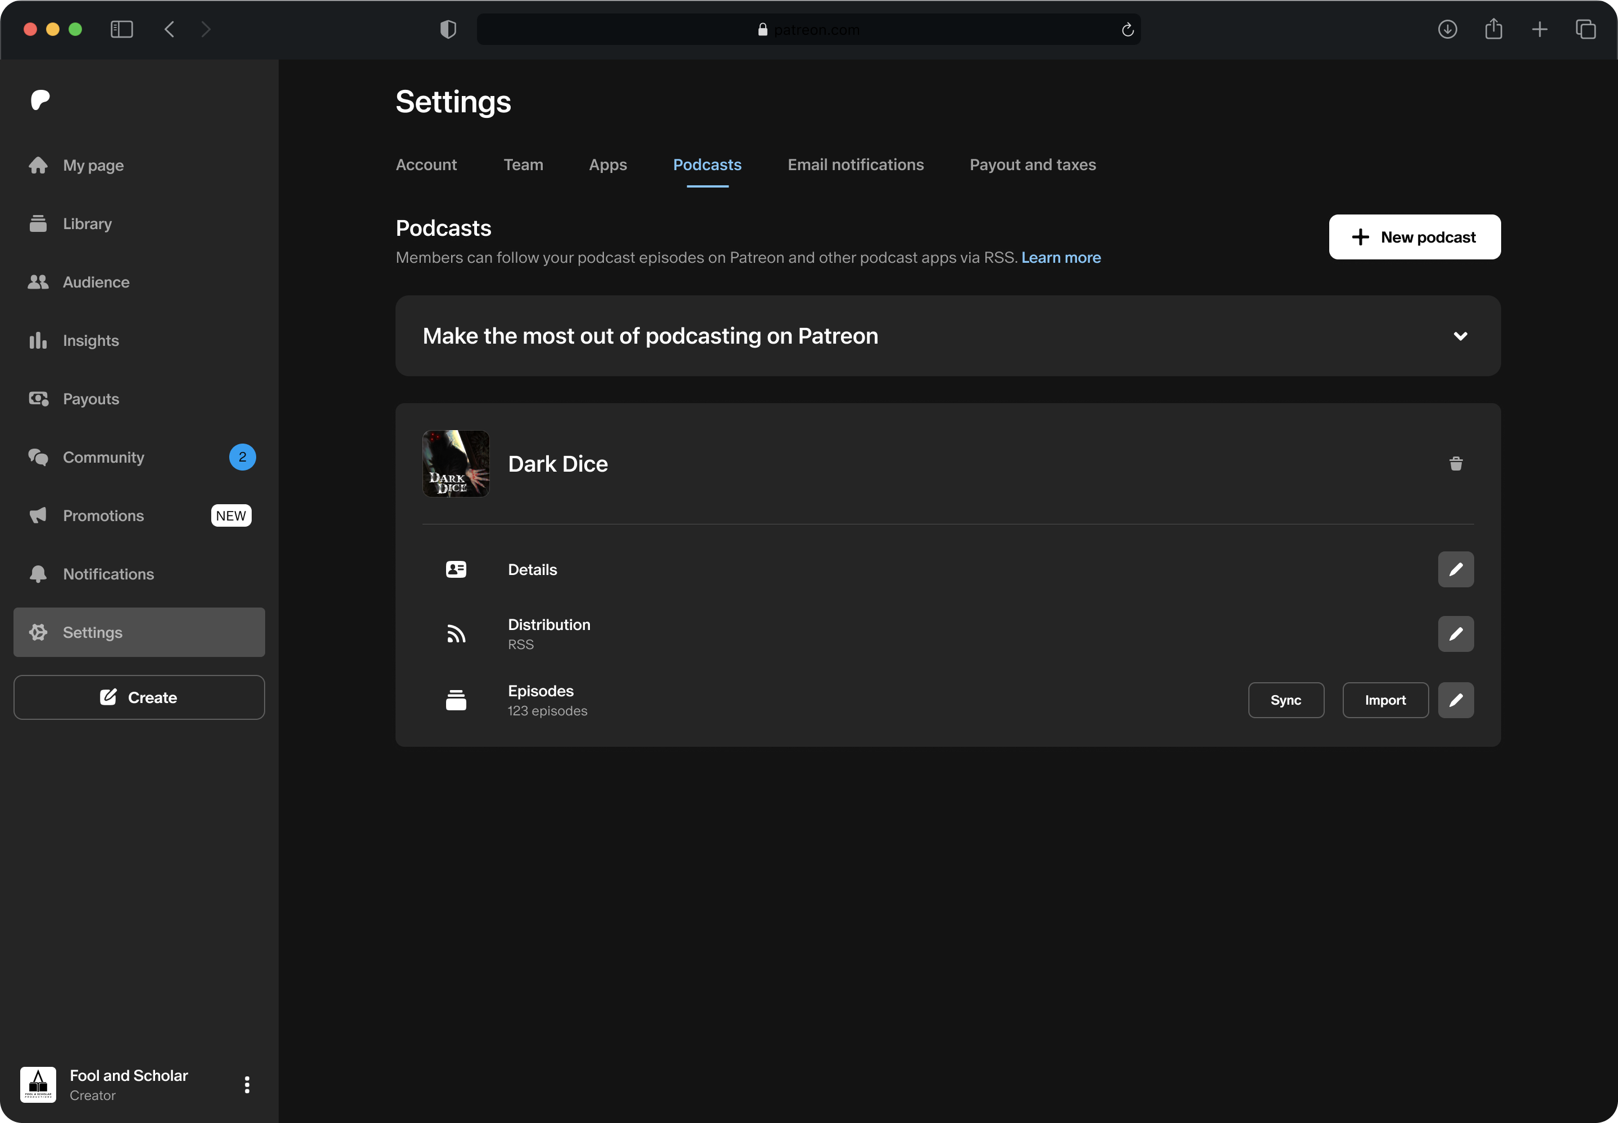The width and height of the screenshot is (1618, 1123).
Task: Click the Details card icon
Action: coord(456,569)
